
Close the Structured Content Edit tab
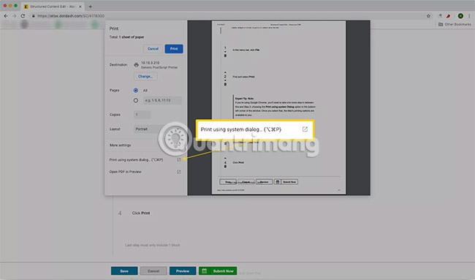(x=80, y=7)
